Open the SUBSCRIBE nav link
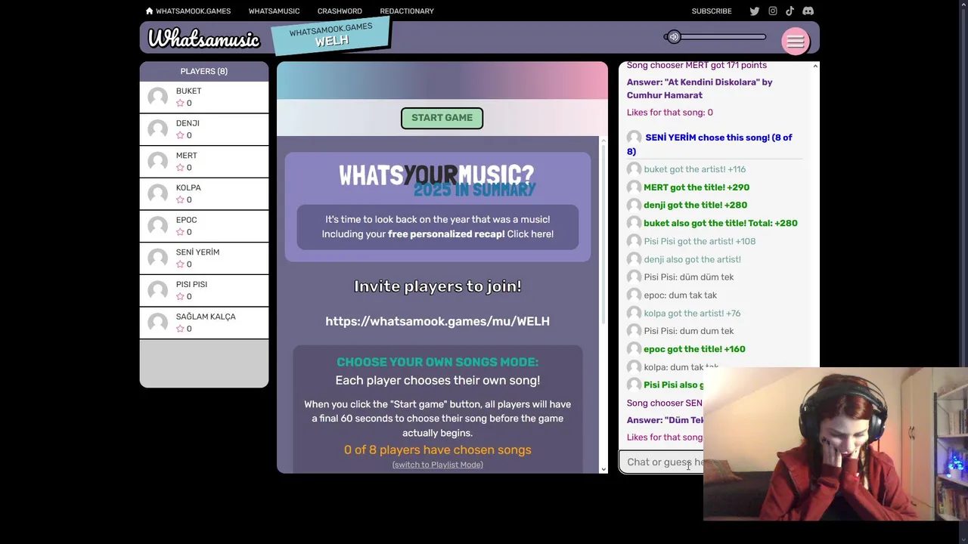Screen dimensions: 968x544 (x=712, y=11)
